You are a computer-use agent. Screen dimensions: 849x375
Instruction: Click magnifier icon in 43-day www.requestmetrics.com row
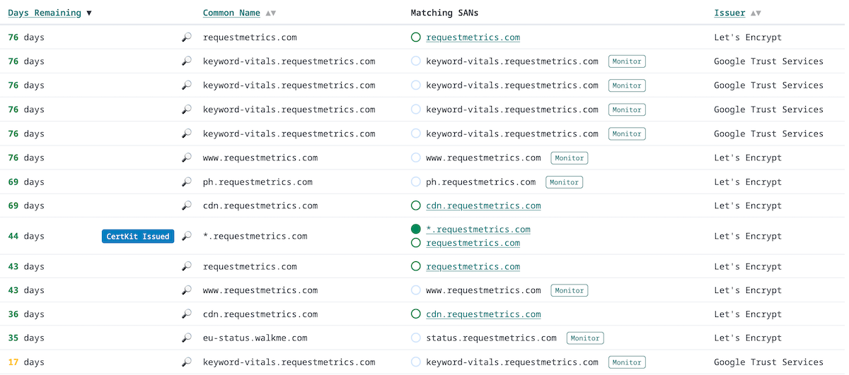187,290
